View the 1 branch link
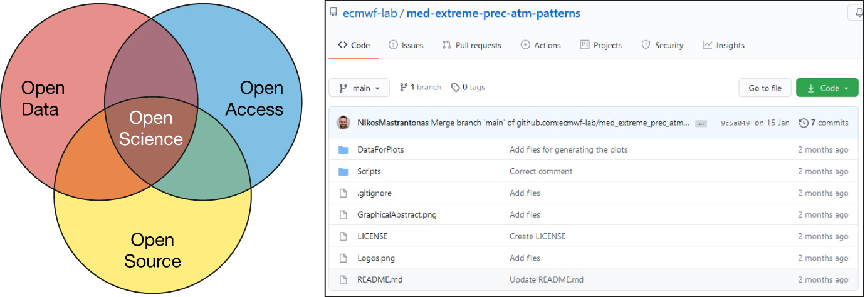The width and height of the screenshot is (865, 297). pos(420,88)
